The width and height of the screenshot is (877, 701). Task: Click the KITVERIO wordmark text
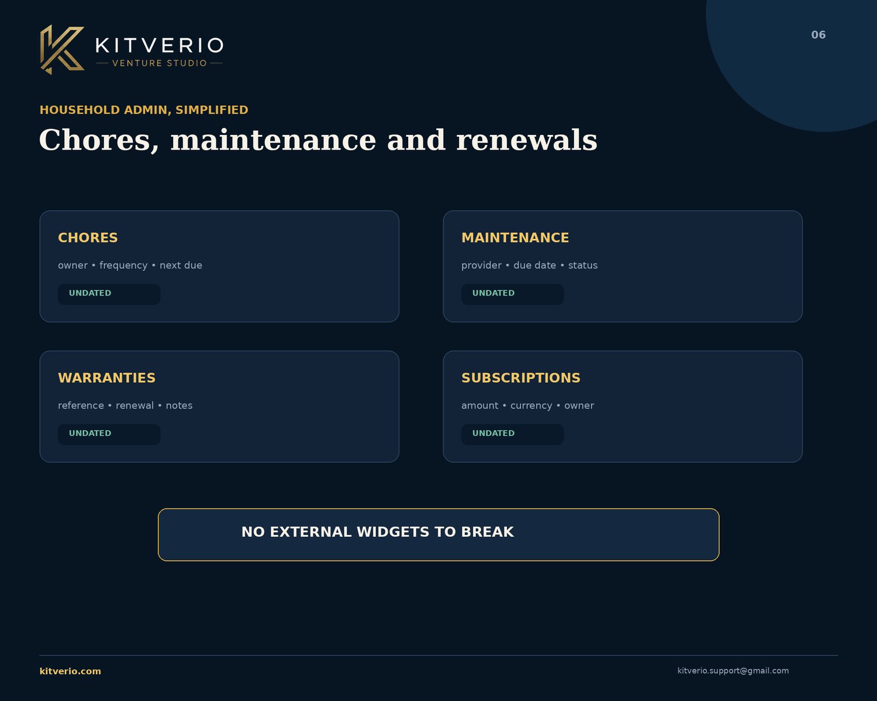click(x=160, y=46)
